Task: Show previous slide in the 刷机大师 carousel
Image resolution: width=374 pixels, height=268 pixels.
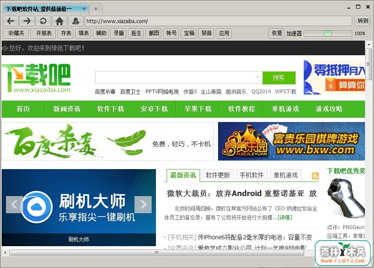Action: pos(14,204)
